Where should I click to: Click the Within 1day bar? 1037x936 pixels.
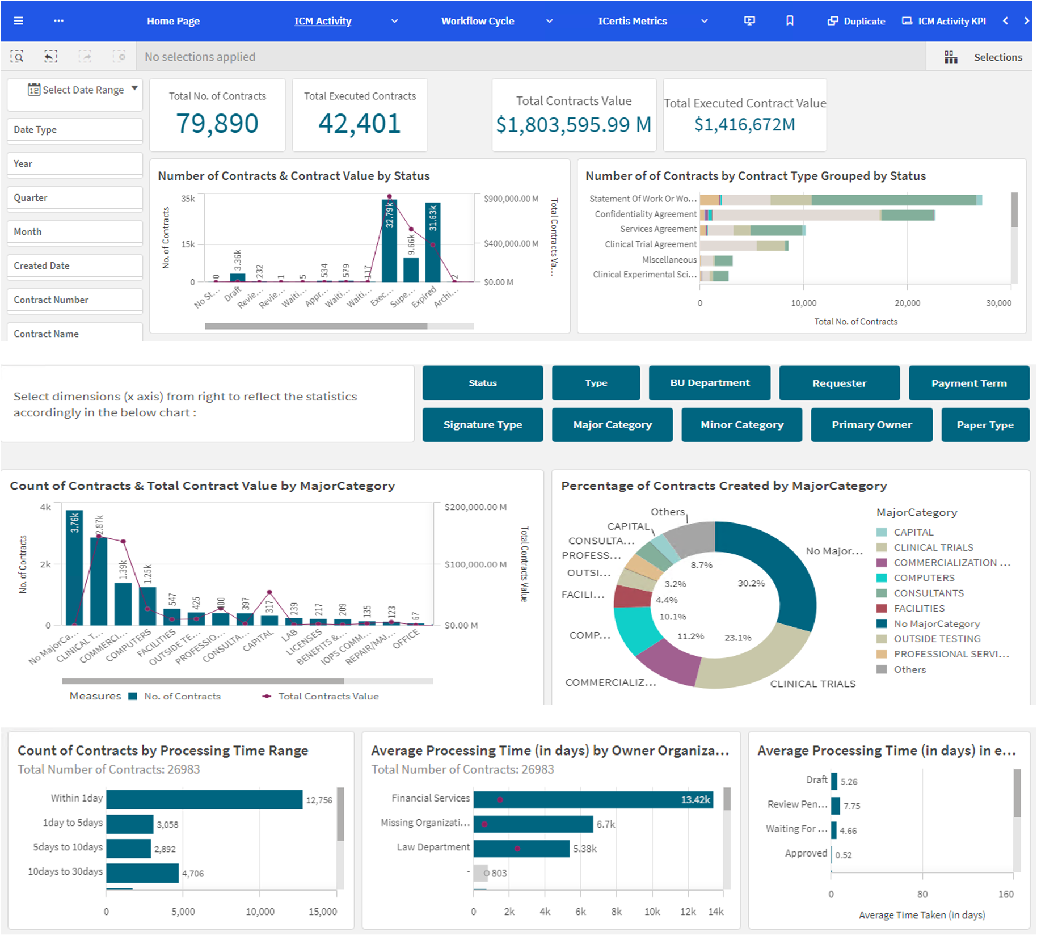click(204, 800)
